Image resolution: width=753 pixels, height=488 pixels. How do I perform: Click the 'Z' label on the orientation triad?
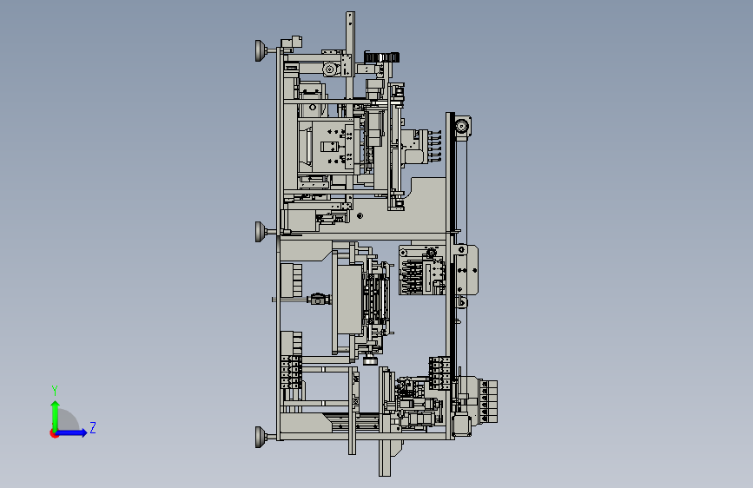pos(93,427)
